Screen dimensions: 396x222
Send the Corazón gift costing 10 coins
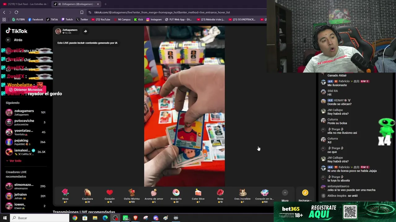110,196
